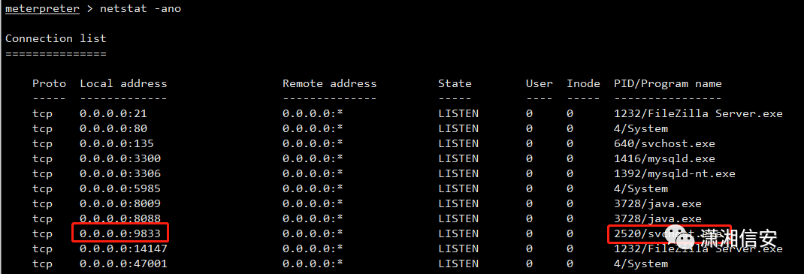Image resolution: width=804 pixels, height=274 pixels.
Task: Click the 1392/mysqld-nt.exe program name
Action: point(675,173)
